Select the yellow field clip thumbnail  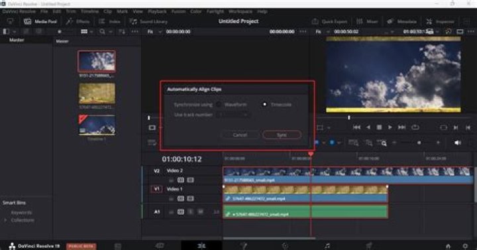(x=97, y=94)
